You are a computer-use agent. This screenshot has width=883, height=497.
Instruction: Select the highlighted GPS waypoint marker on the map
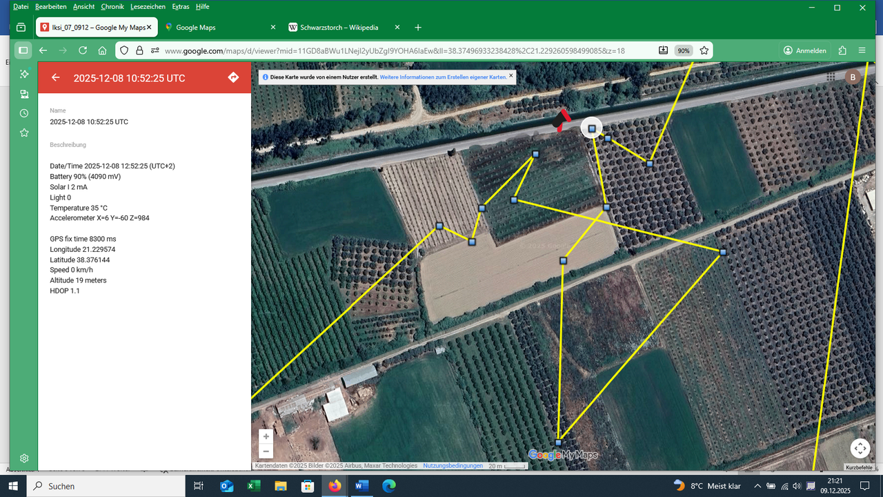(592, 127)
